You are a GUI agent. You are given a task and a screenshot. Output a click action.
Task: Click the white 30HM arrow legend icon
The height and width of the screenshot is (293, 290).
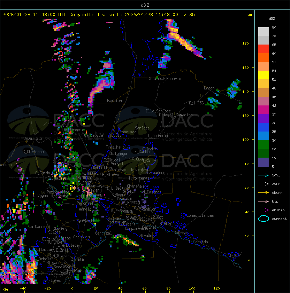[264, 184]
